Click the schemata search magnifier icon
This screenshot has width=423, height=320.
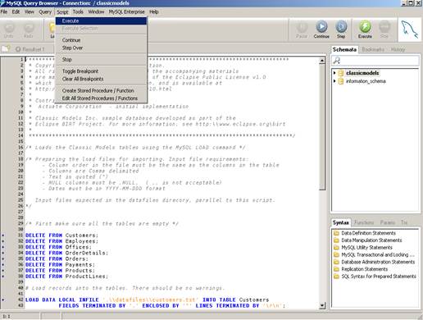click(x=337, y=60)
